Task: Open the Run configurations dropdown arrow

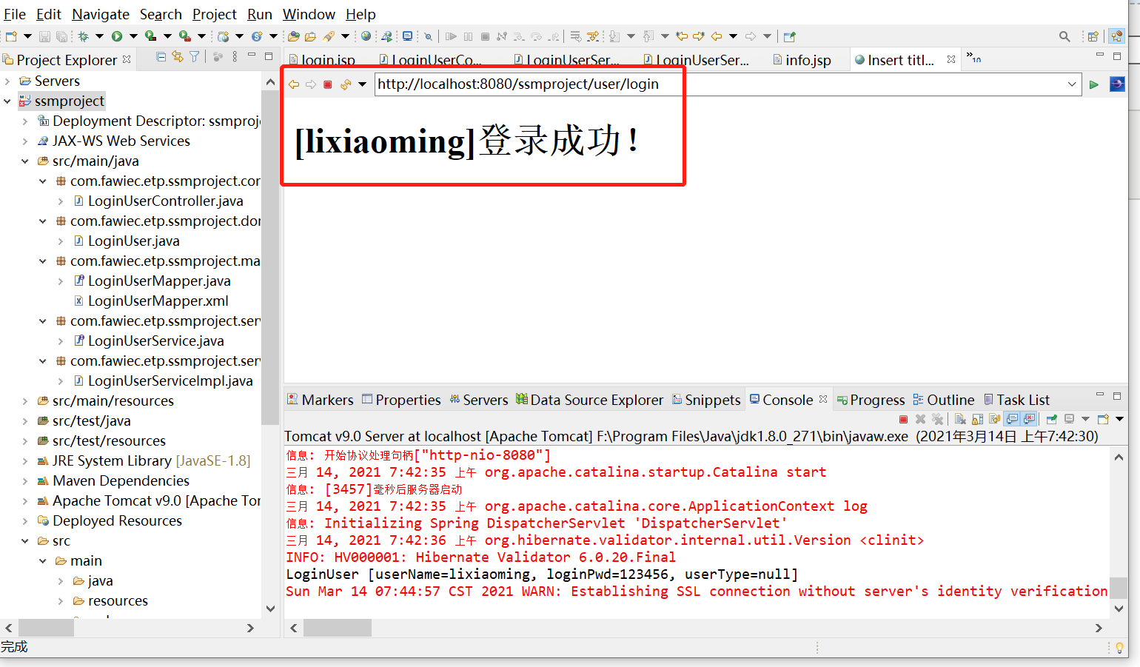Action: click(x=133, y=36)
